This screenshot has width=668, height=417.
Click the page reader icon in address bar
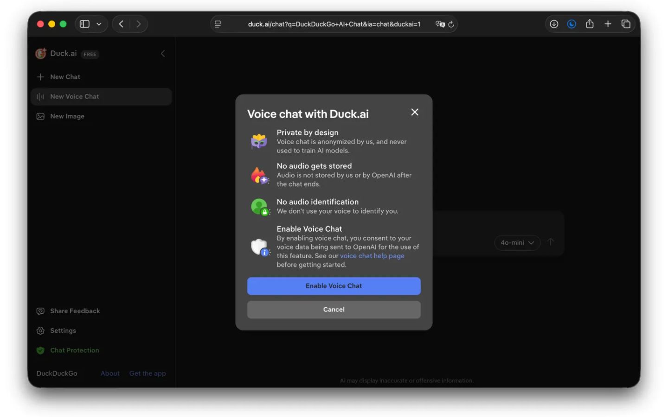(x=218, y=24)
